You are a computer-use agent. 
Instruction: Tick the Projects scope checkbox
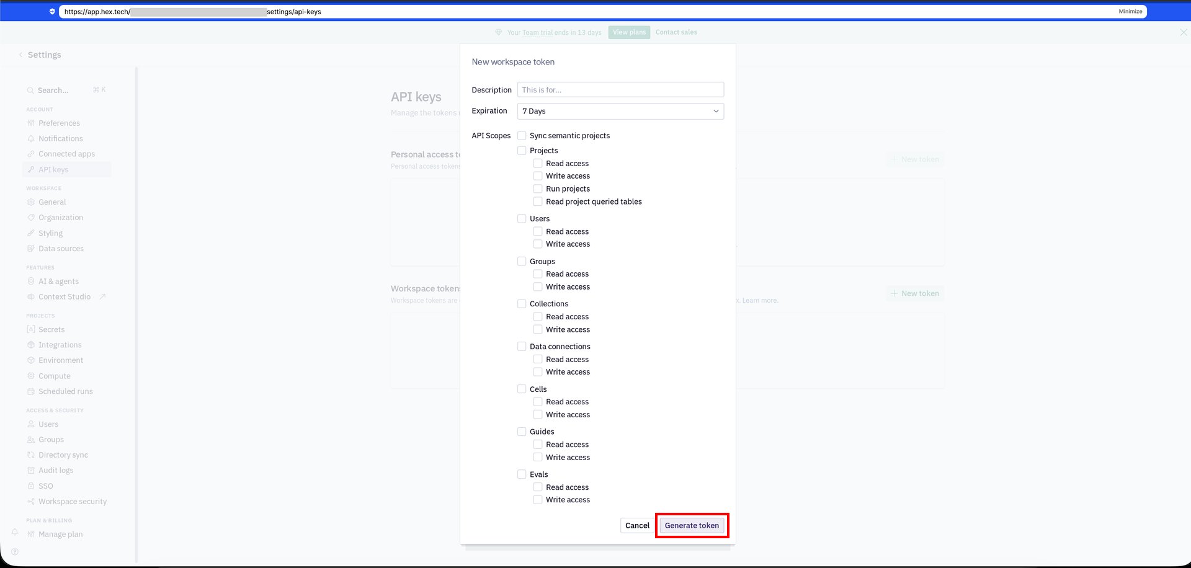(x=522, y=151)
